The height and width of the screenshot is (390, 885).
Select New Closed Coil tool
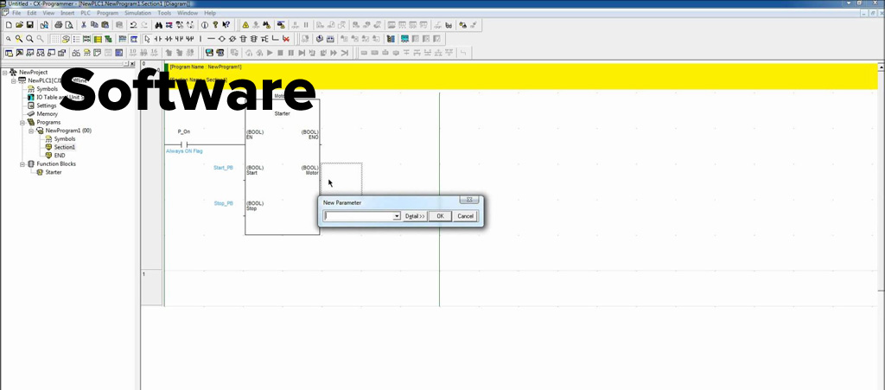click(232, 39)
